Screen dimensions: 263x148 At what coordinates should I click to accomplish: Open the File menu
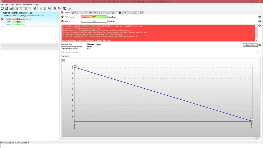[x=2, y=4]
